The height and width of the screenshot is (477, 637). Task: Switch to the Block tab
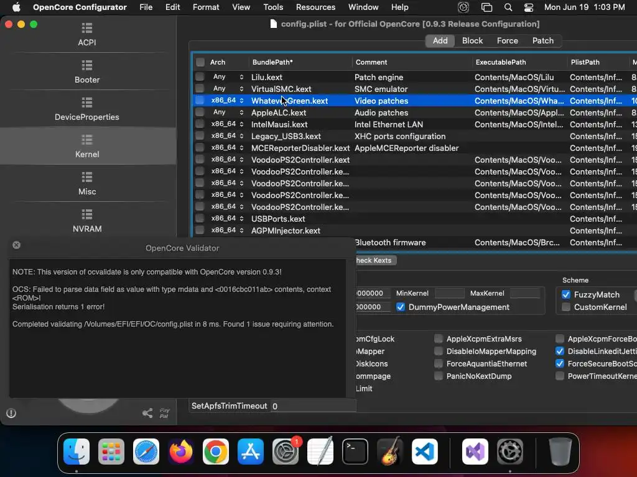point(472,40)
